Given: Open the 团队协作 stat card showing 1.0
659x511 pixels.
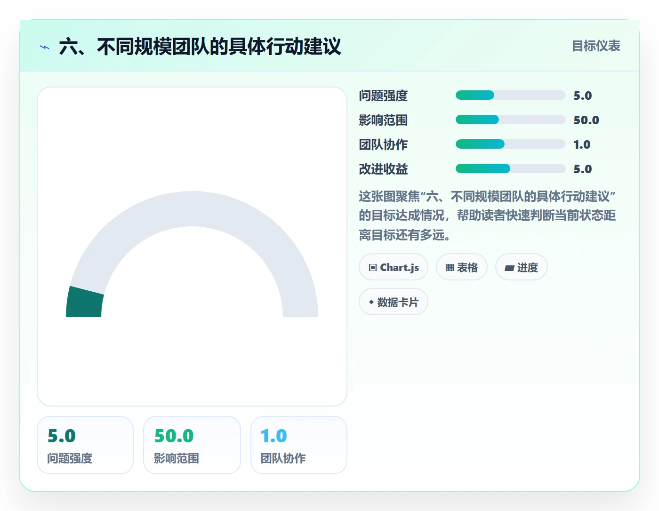Looking at the screenshot, I should click(299, 445).
